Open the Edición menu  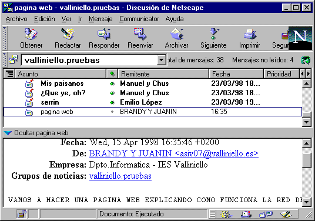pos(45,19)
